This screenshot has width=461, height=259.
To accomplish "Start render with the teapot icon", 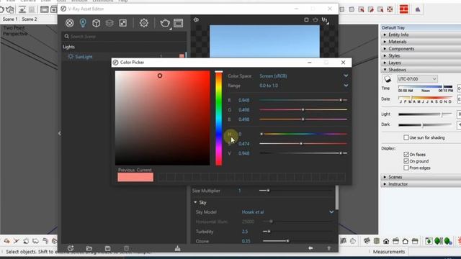I will coord(165,23).
